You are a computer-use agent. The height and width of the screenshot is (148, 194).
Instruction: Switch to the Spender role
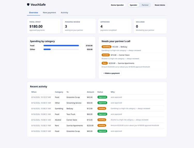(x=133, y=5)
